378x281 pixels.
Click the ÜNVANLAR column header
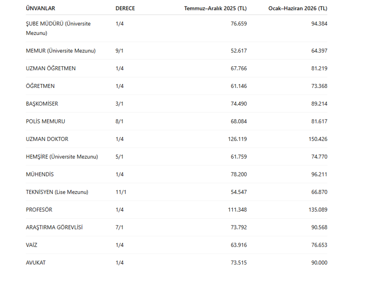click(40, 9)
